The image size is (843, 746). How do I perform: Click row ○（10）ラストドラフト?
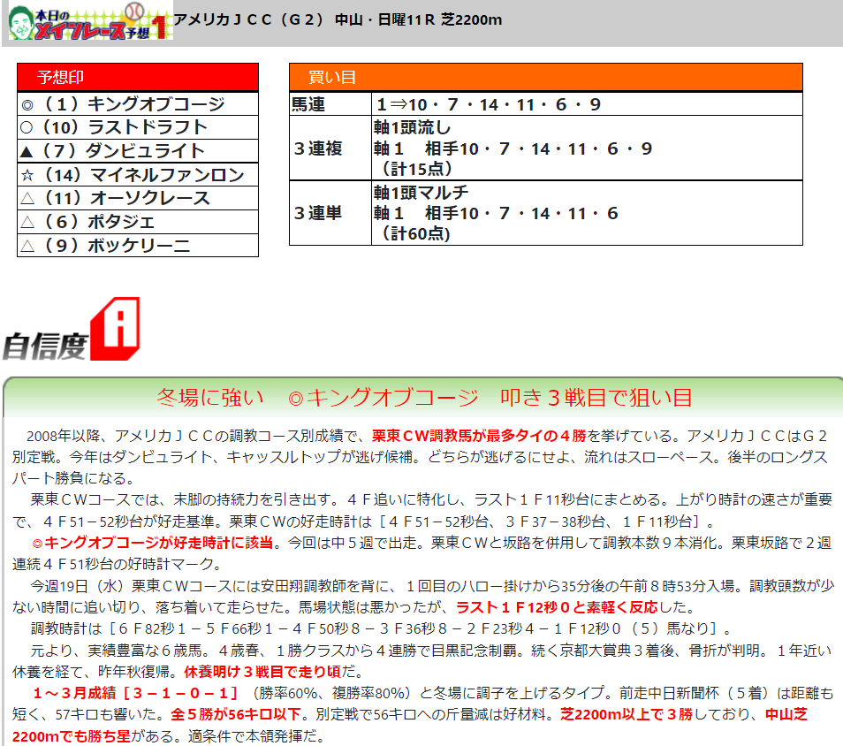[138, 127]
